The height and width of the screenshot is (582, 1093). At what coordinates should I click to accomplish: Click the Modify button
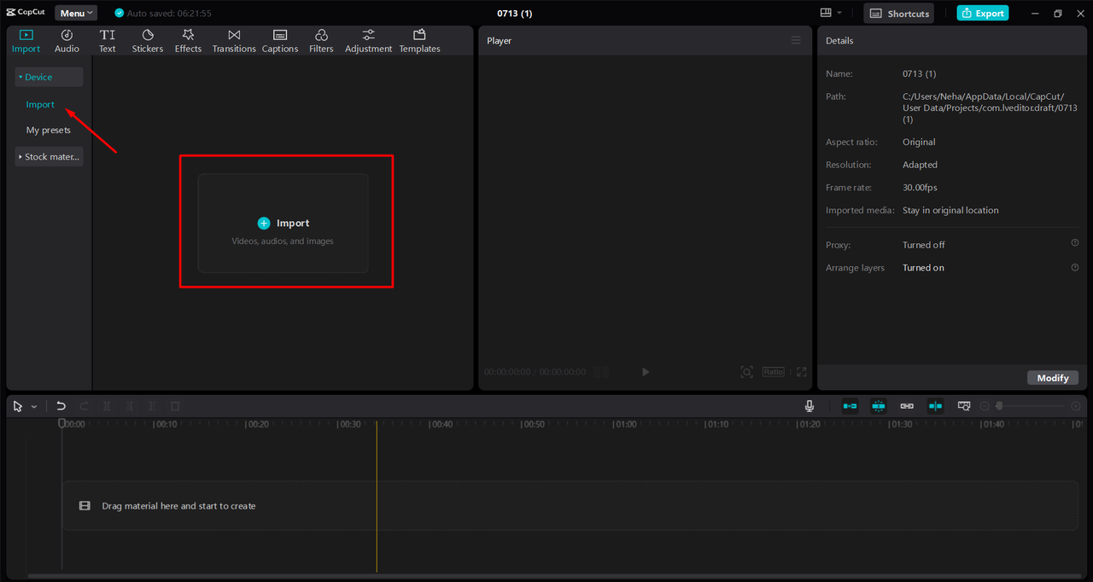click(1053, 378)
